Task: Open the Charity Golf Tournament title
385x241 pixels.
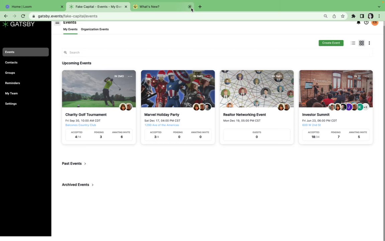Action: tap(86, 114)
